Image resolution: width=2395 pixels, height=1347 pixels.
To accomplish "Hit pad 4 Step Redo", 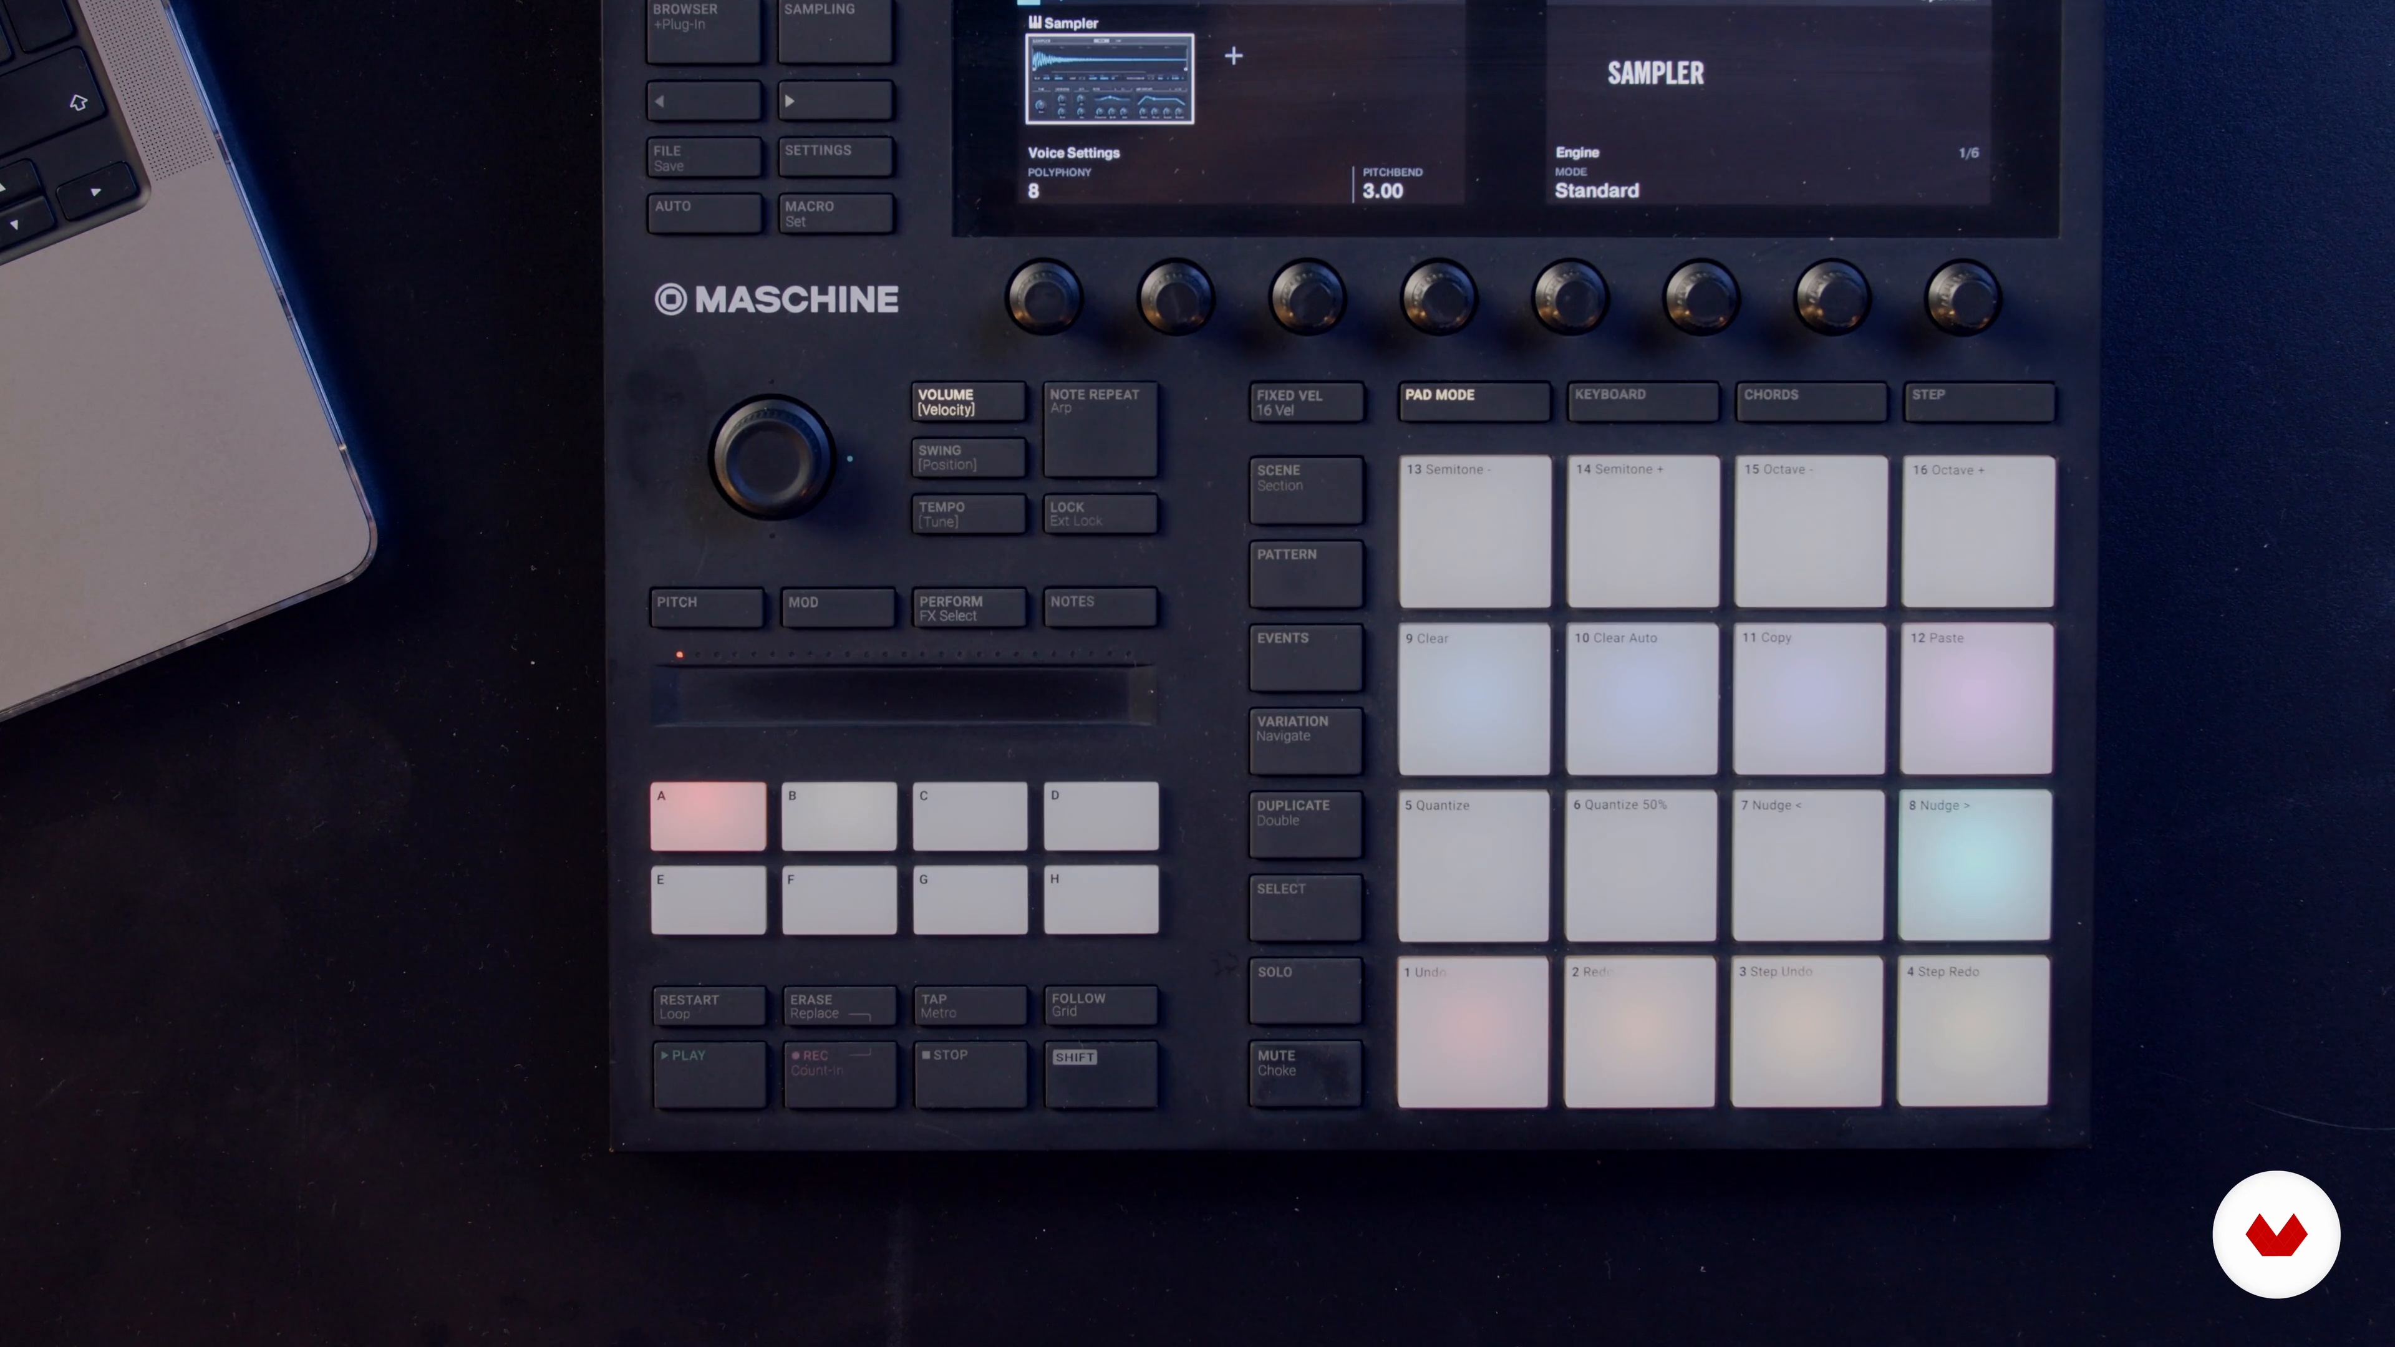I will click(x=1973, y=1032).
